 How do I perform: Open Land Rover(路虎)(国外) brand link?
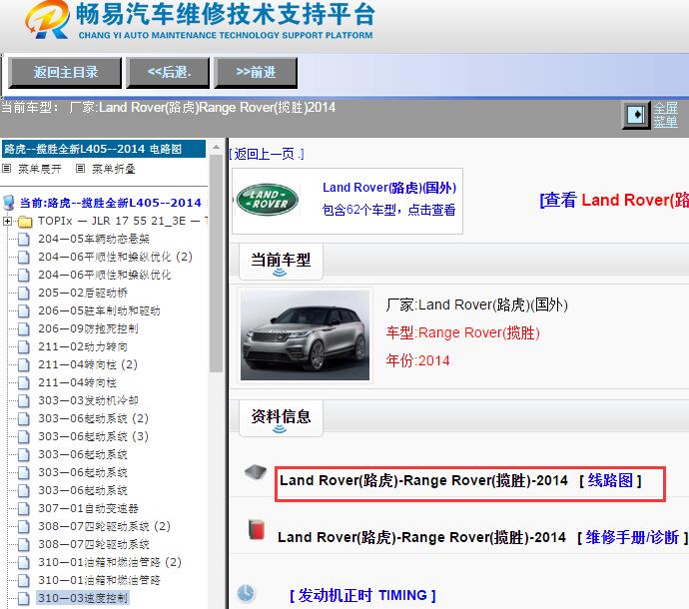coord(389,188)
